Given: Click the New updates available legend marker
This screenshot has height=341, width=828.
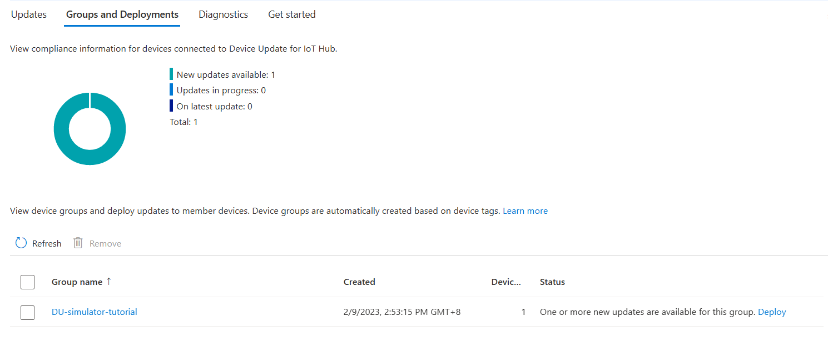Looking at the screenshot, I should (x=171, y=74).
